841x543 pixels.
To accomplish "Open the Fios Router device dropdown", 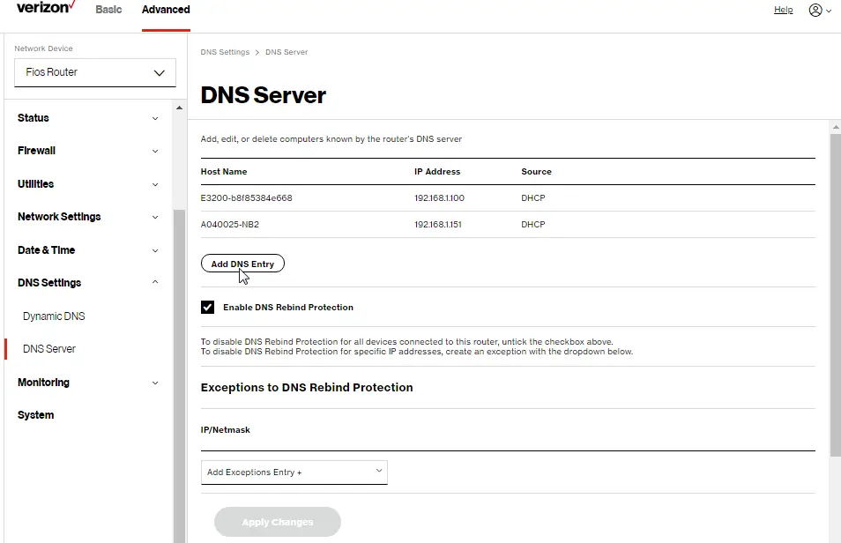I will pyautogui.click(x=94, y=72).
